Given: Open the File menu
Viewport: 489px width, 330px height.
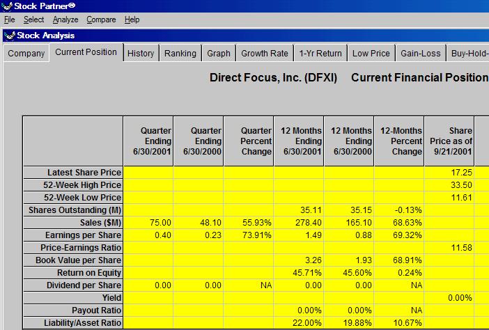Looking at the screenshot, I should click(x=10, y=19).
